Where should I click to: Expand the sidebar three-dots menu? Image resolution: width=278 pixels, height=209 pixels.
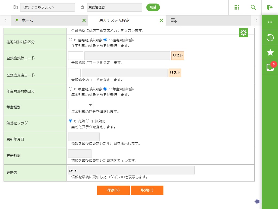270,22
